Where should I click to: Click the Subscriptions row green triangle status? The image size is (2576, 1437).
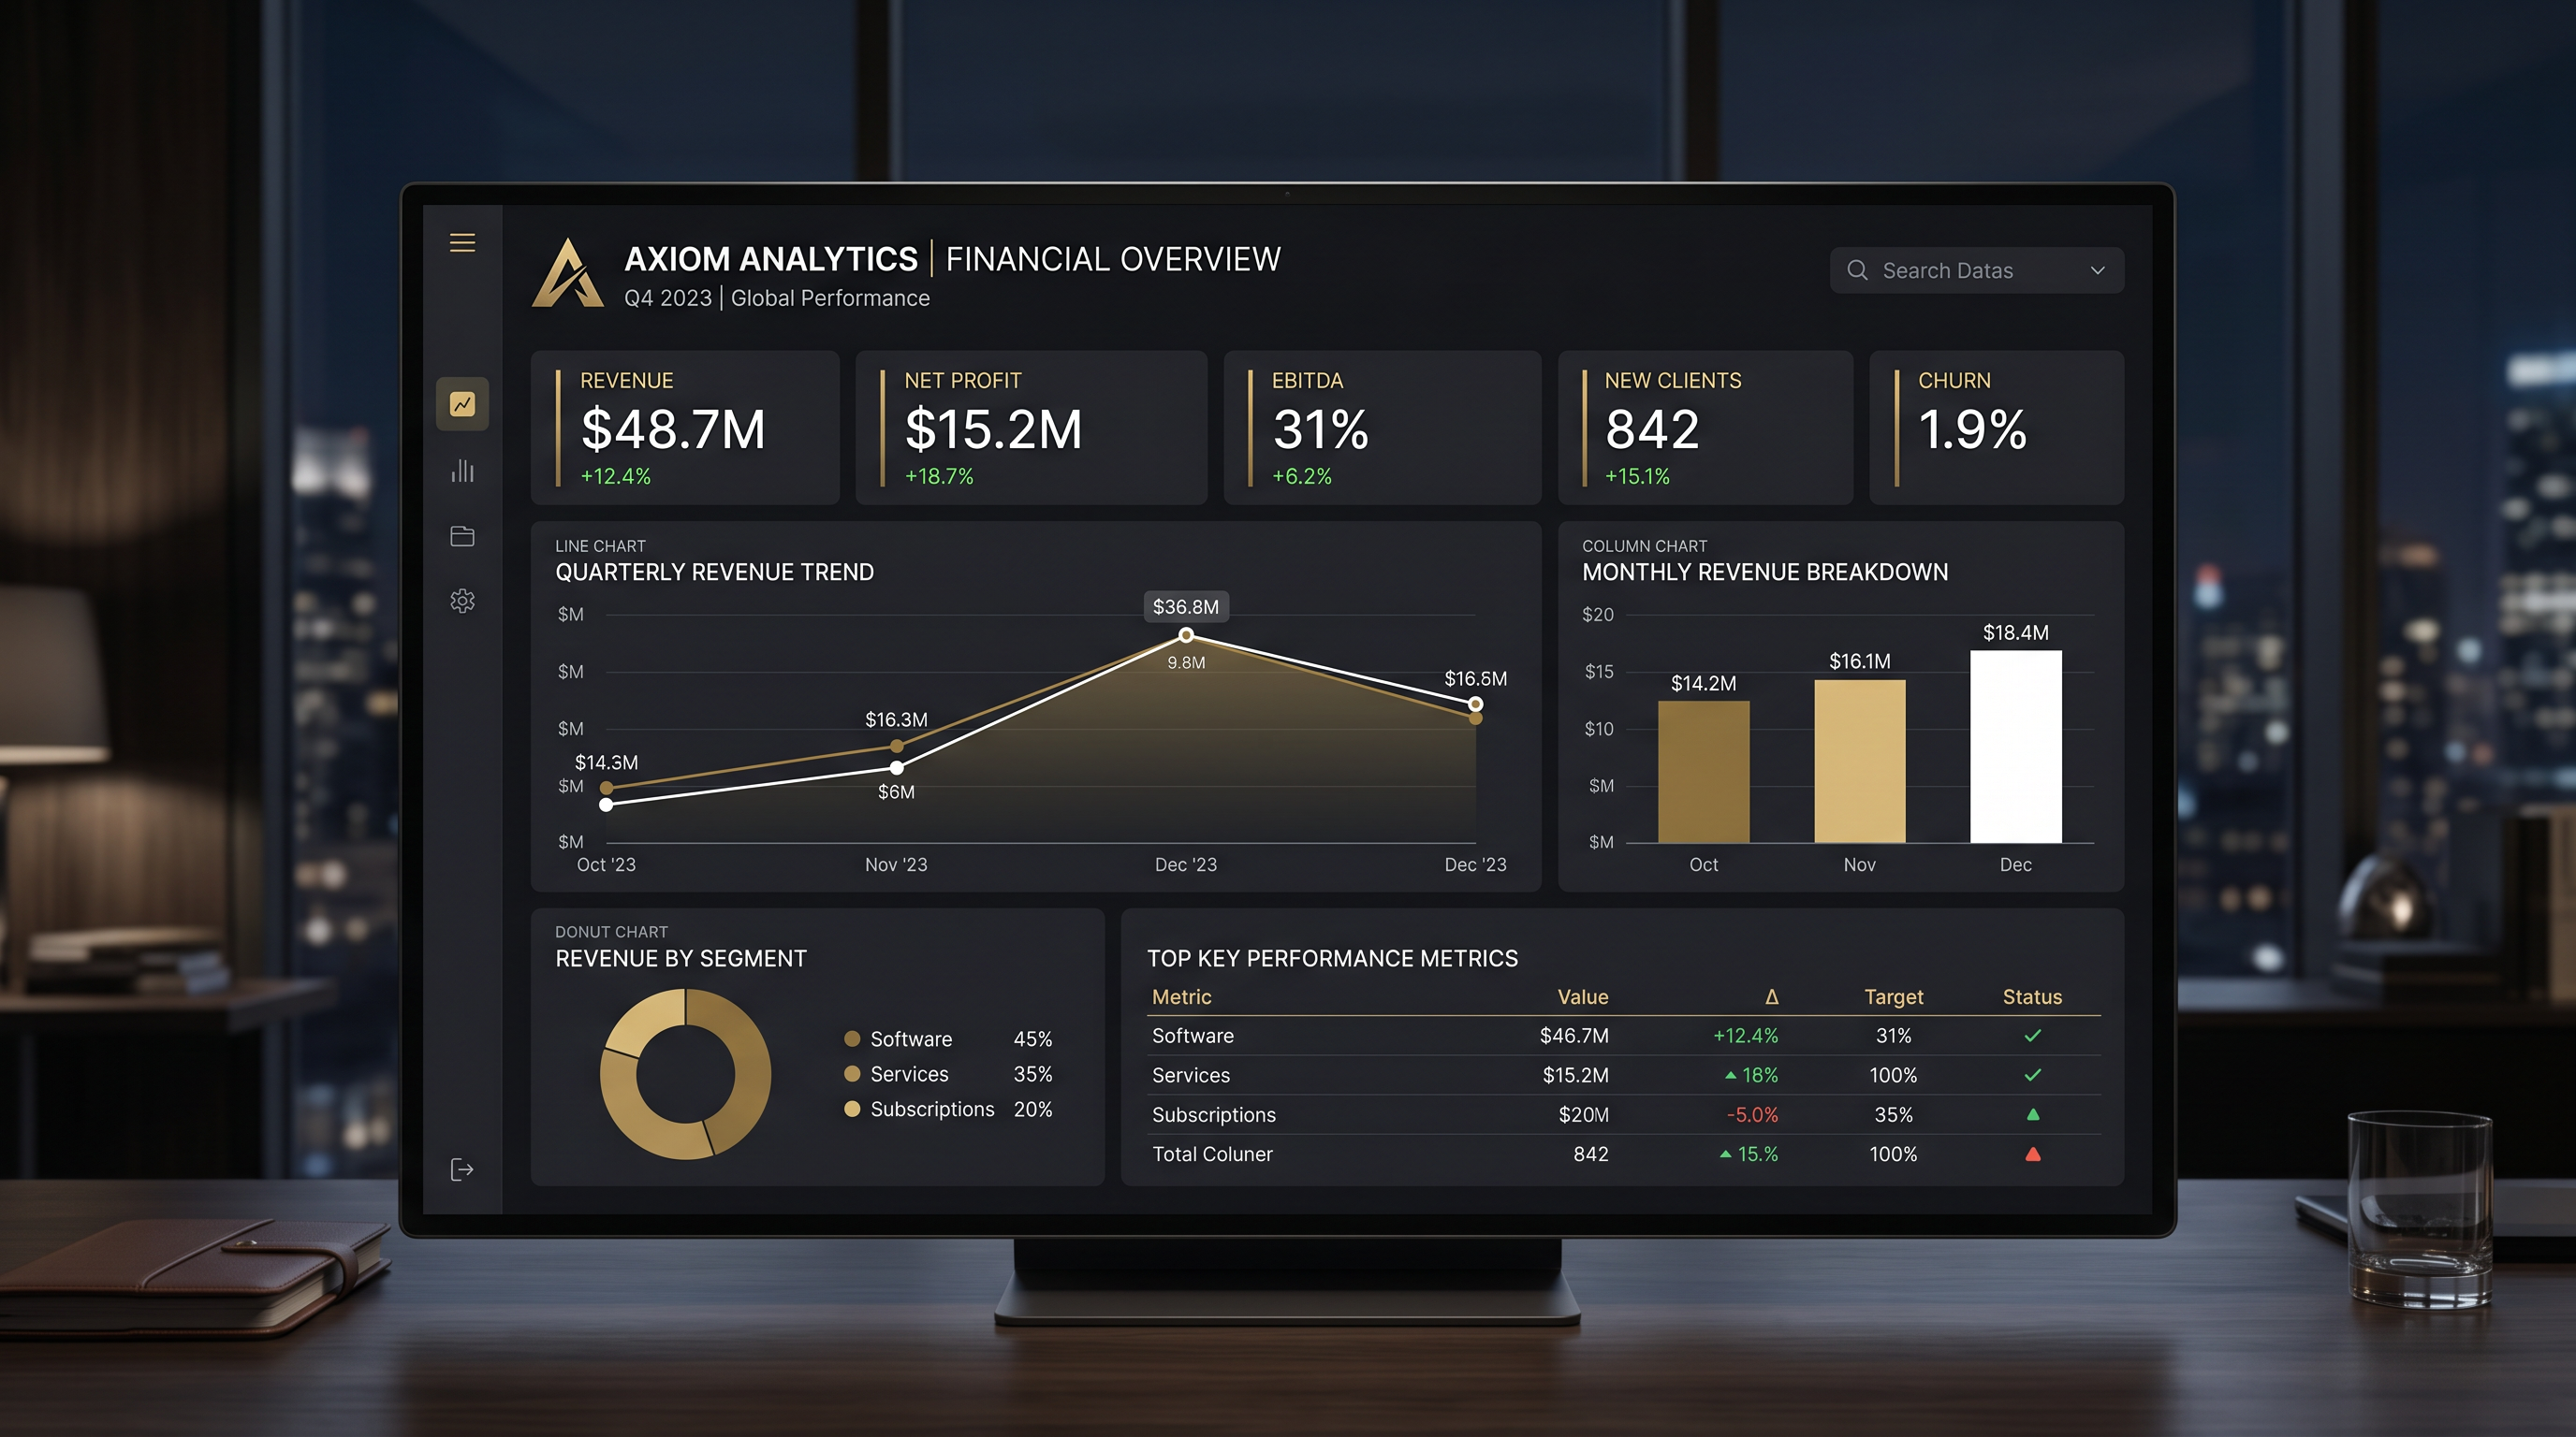click(x=2032, y=1114)
